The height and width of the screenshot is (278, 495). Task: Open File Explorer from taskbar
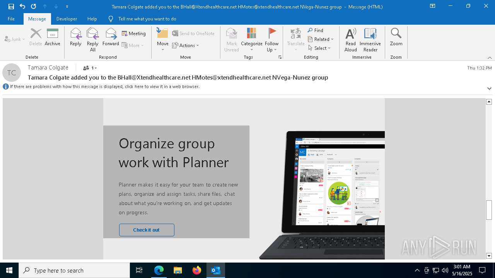click(178, 270)
